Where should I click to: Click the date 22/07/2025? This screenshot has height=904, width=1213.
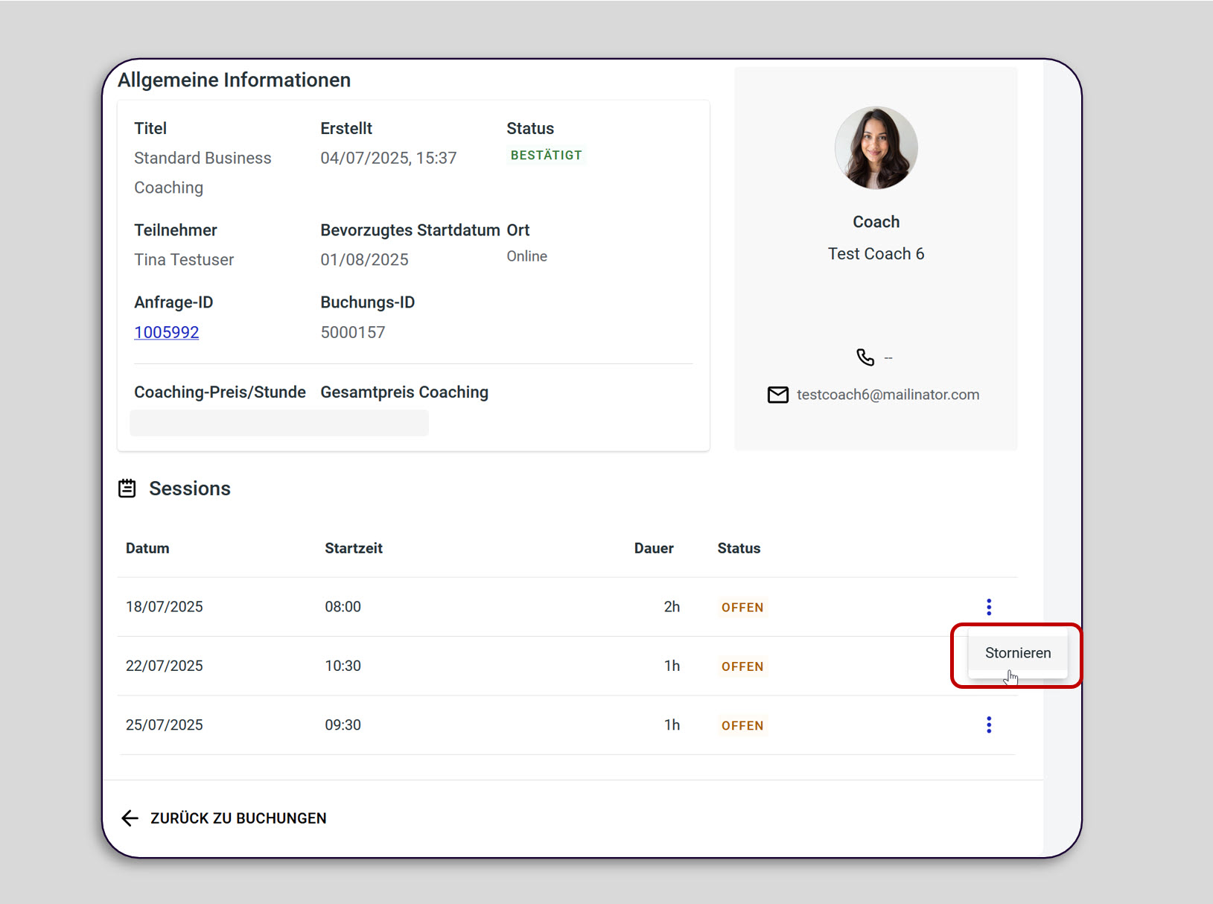pyautogui.click(x=165, y=666)
